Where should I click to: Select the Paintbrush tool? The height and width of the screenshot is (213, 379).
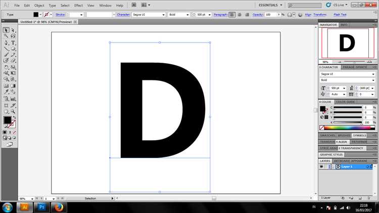coord(6,55)
